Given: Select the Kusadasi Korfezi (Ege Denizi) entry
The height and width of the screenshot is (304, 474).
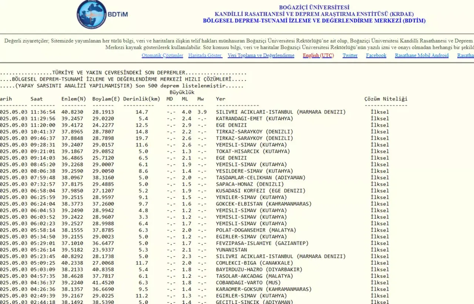Looking at the screenshot, I should [260, 191].
